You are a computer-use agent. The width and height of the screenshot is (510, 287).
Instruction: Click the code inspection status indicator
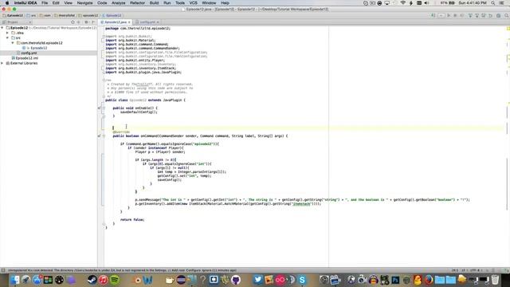point(508,29)
